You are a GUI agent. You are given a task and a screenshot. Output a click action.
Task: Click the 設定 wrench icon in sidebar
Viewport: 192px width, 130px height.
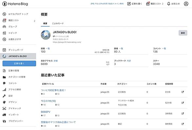pos(4,96)
